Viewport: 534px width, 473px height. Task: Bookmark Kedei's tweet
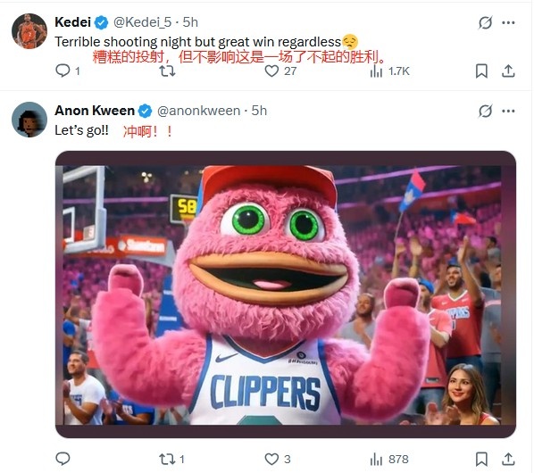click(x=481, y=71)
